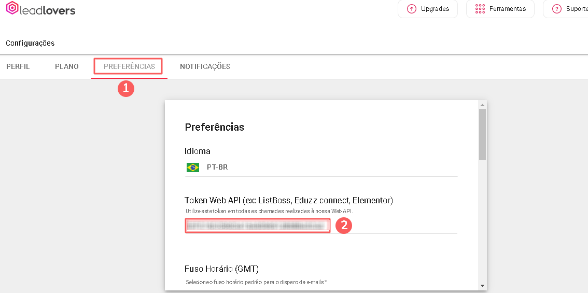Open the Idioma PT-BR language dropdown
The width and height of the screenshot is (588, 293).
point(321,168)
